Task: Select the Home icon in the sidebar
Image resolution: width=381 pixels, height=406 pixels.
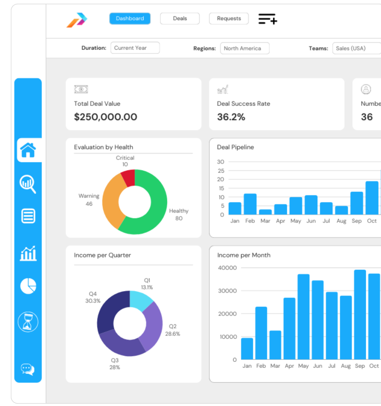Action: [x=28, y=150]
